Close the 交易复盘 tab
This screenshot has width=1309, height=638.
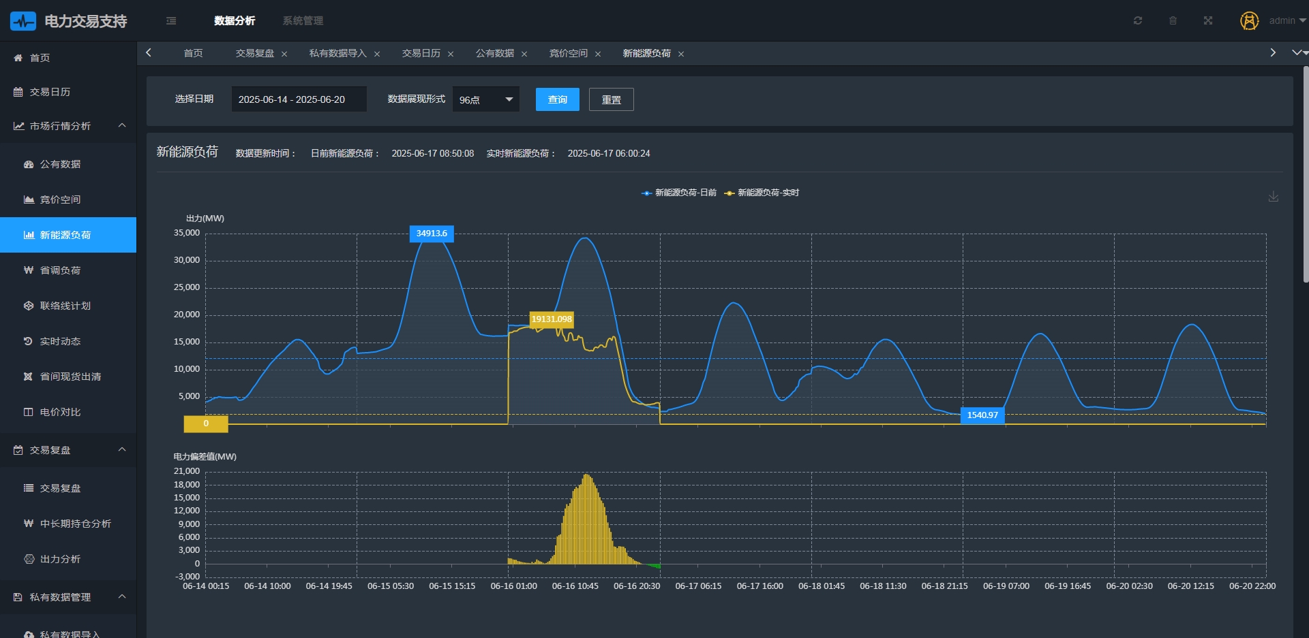(284, 54)
